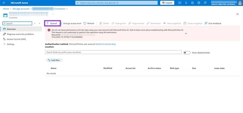Screen dimensions: 243x113
Task: Click Change tier in the toolbar
Action: pos(119,24)
